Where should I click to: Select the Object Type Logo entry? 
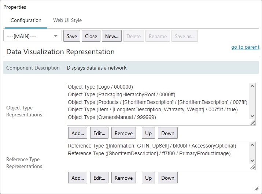click(100, 87)
